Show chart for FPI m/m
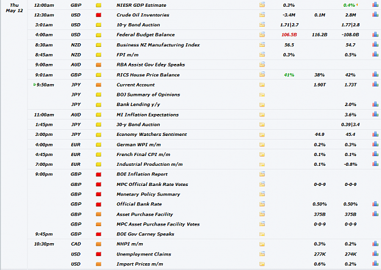The image size is (381, 270). point(376,54)
